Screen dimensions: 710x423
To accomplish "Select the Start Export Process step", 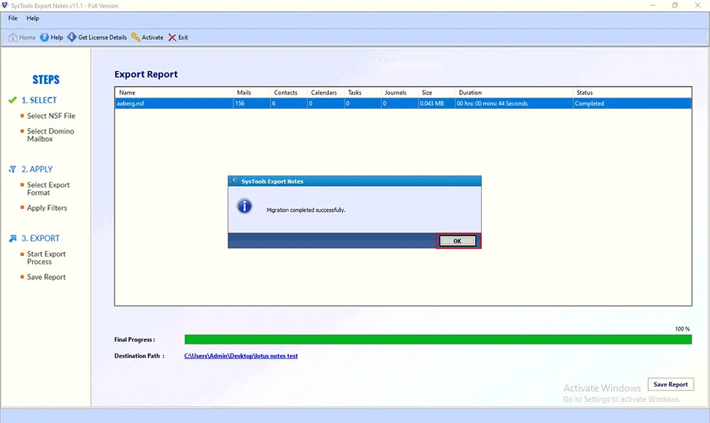I will [x=46, y=257].
